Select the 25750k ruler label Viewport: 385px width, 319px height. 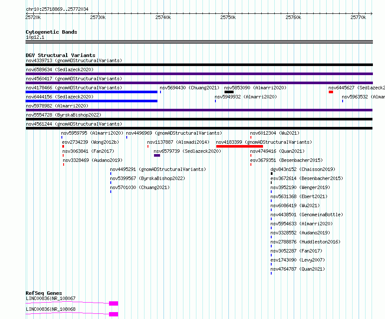[228, 17]
